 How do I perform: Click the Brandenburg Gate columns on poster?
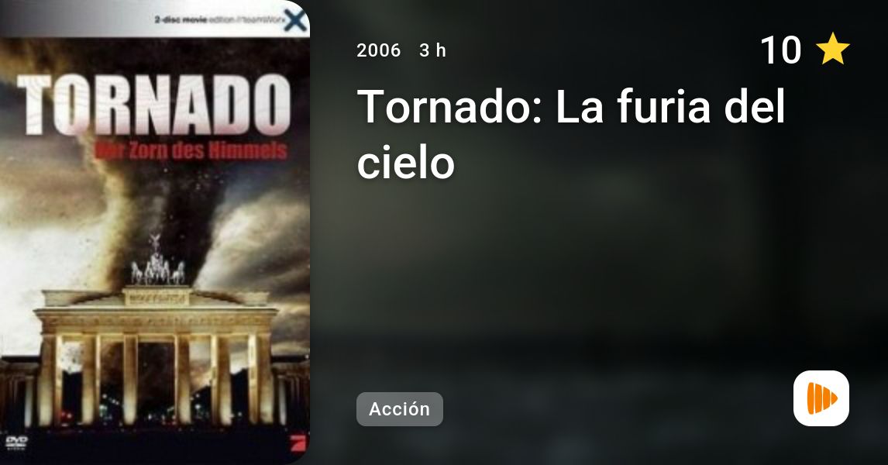pyautogui.click(x=154, y=378)
